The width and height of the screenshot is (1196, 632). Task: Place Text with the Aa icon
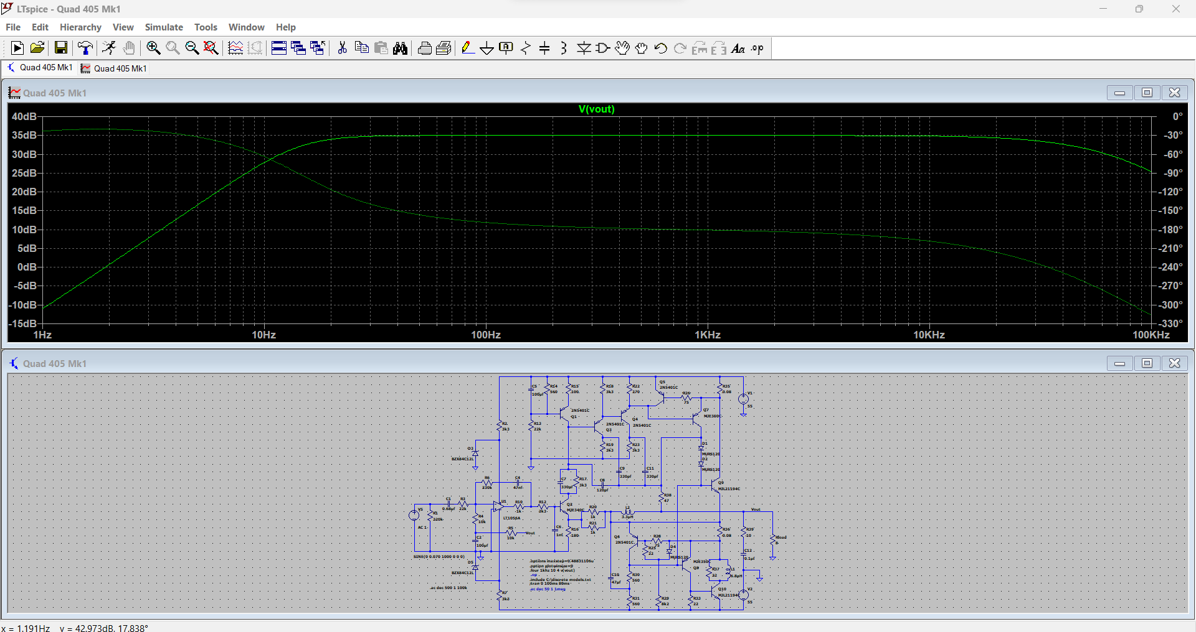[x=738, y=48]
